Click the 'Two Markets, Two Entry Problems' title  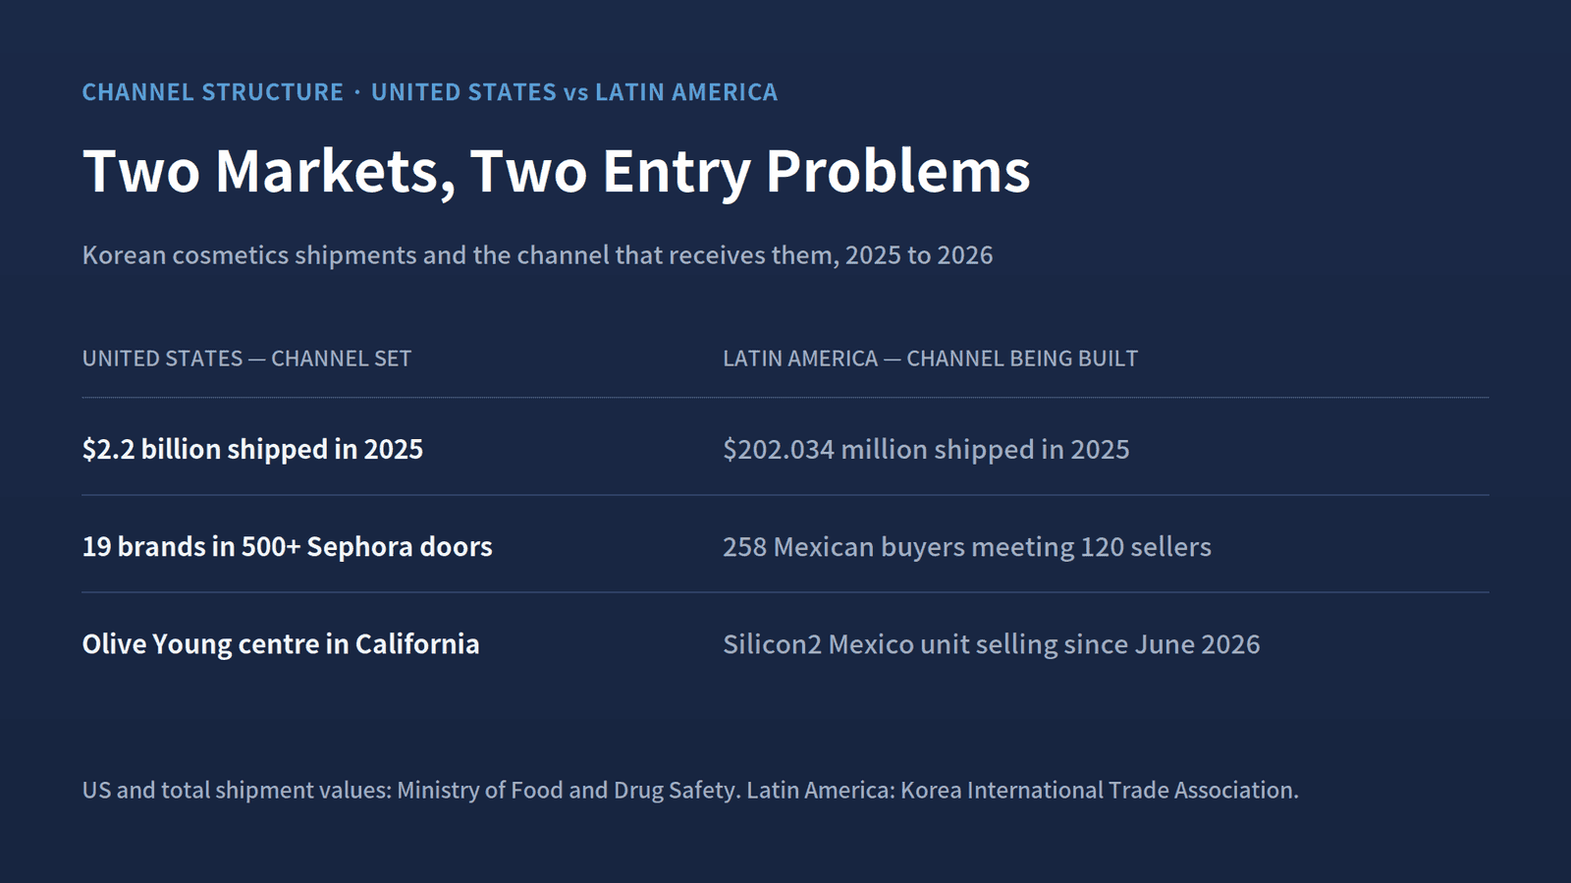(556, 172)
